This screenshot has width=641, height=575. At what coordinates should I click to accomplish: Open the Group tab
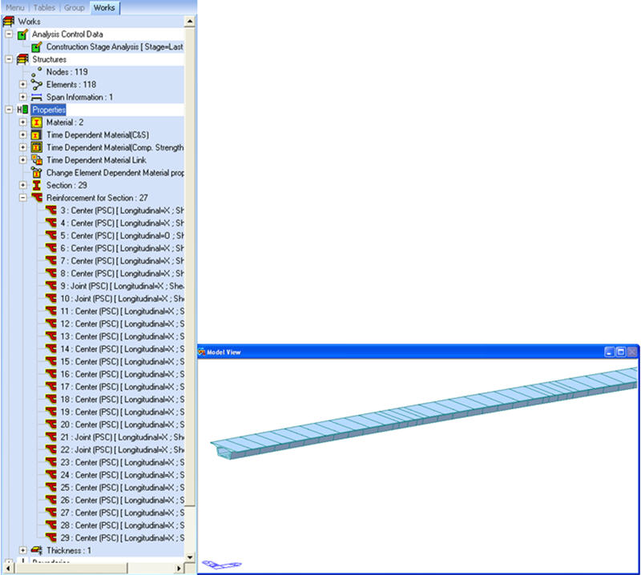75,7
